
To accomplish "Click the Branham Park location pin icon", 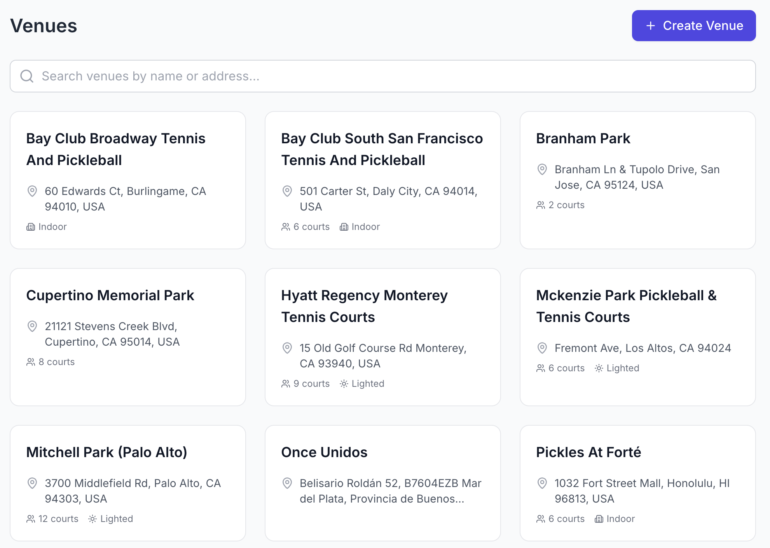I will (542, 169).
